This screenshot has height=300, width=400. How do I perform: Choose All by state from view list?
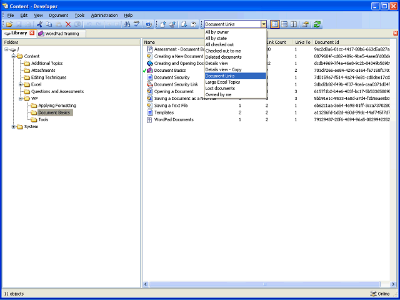click(x=235, y=38)
